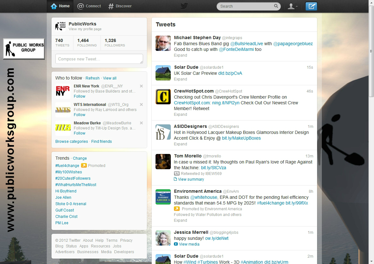Open the 1,326 Followers count
The height and width of the screenshot is (264, 374).
point(114,43)
